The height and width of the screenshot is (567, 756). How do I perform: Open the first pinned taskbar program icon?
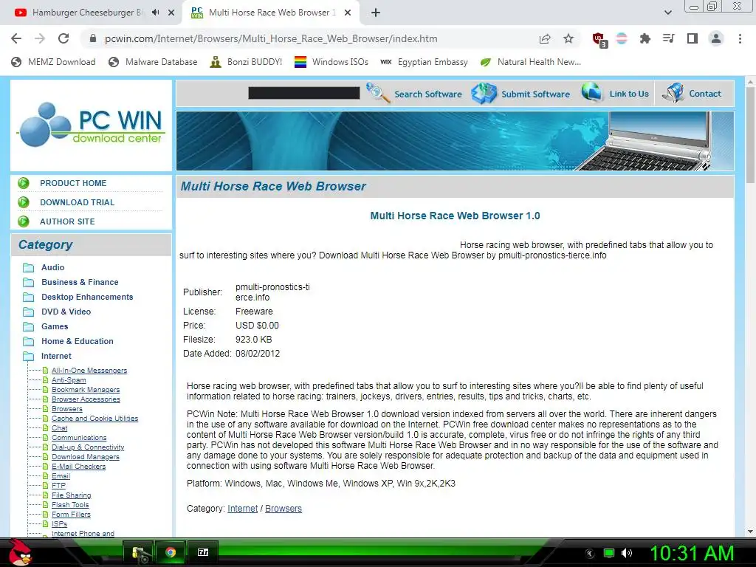coord(139,552)
